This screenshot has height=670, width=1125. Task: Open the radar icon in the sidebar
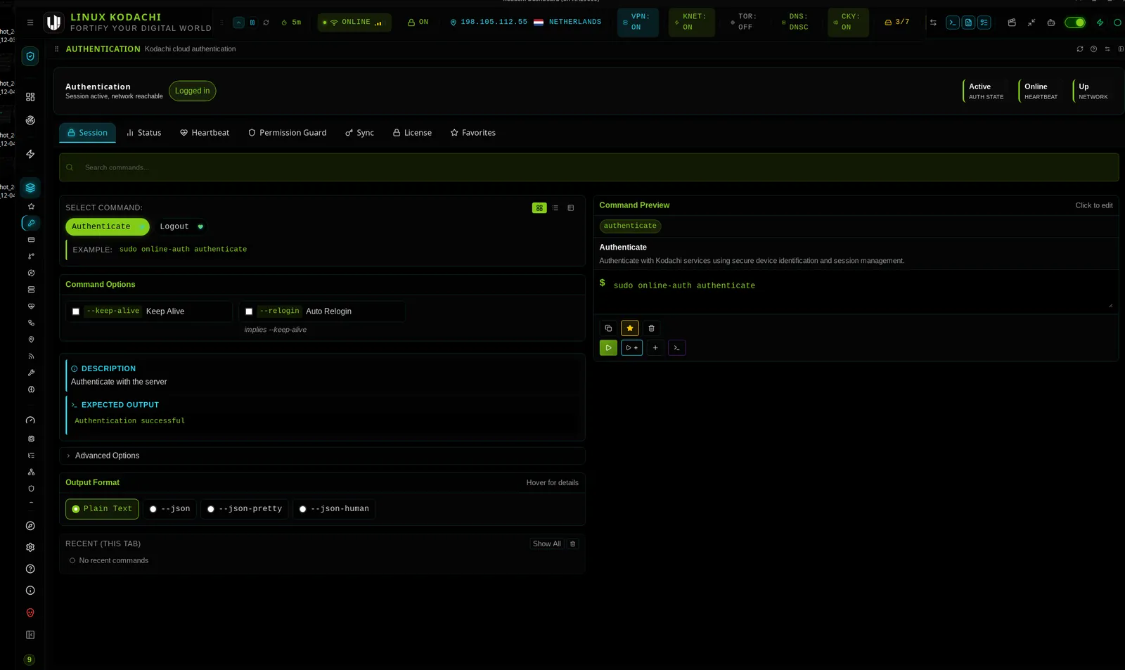coord(30,120)
